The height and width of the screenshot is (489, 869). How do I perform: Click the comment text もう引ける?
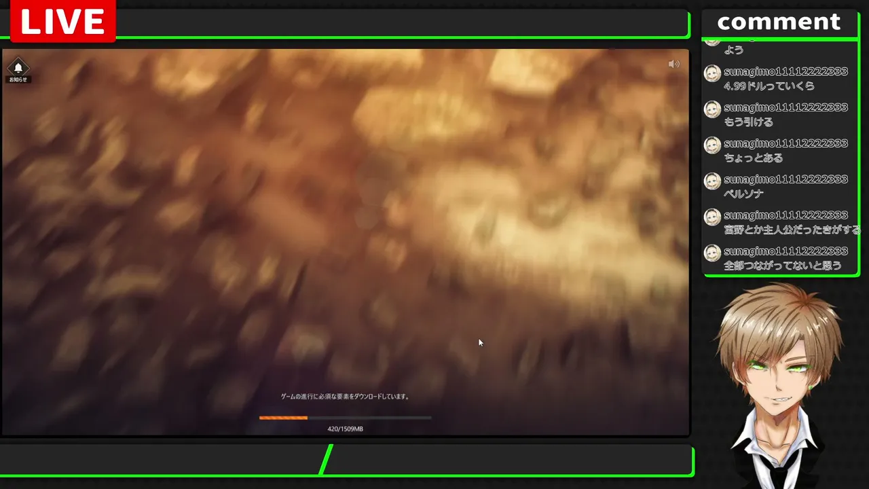748,122
